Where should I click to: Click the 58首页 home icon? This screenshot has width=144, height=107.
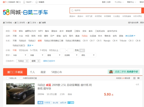pos(37,2)
